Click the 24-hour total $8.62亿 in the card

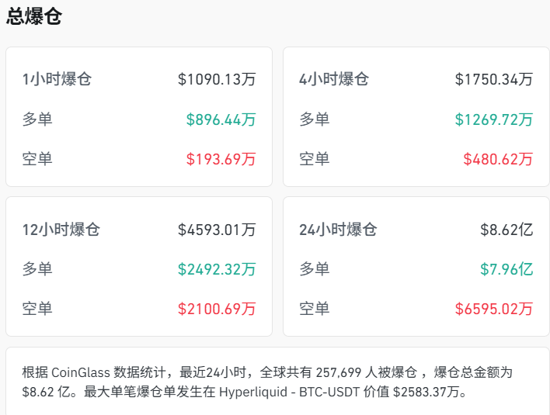[506, 230]
